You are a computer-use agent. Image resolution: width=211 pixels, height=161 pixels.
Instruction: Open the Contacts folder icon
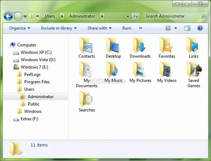tap(86, 45)
